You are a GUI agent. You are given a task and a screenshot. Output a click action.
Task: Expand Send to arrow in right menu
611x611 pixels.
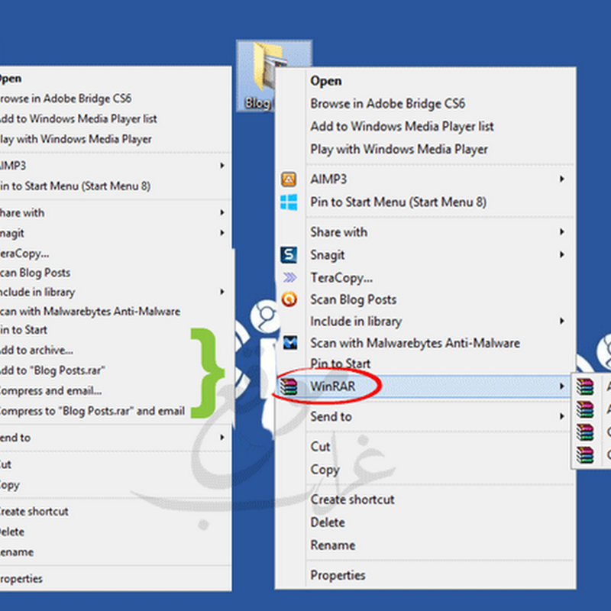tap(561, 416)
